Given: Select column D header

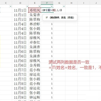Looking at the screenshot, I should 20,3.
